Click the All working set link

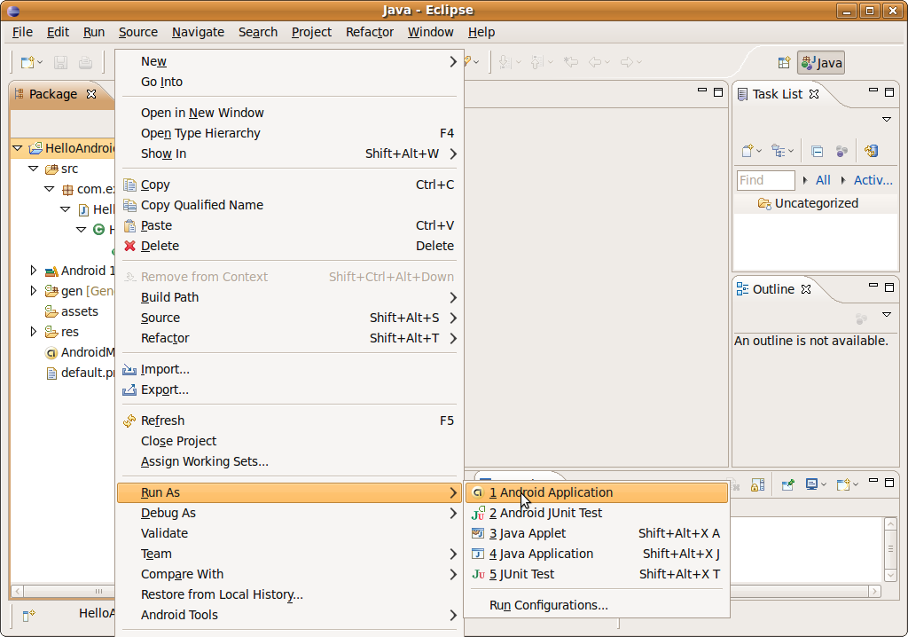[823, 180]
